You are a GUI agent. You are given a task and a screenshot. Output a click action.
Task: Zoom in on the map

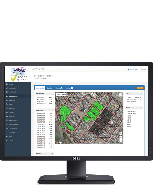pos(121,137)
